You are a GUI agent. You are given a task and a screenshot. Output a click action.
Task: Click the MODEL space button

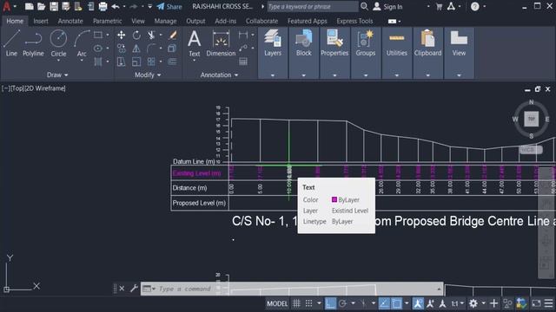point(277,303)
